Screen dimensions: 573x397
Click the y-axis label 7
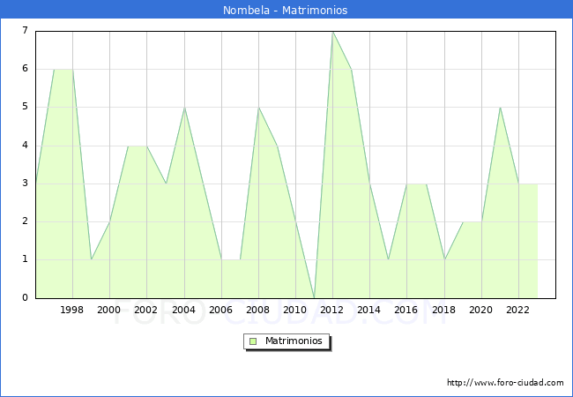25,31
